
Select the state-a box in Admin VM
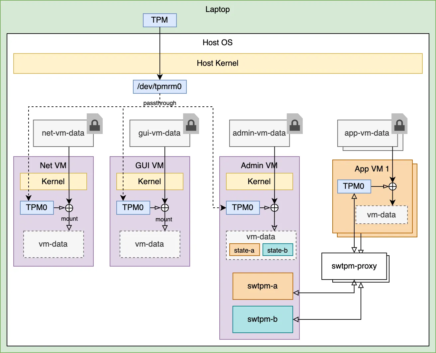[244, 250]
